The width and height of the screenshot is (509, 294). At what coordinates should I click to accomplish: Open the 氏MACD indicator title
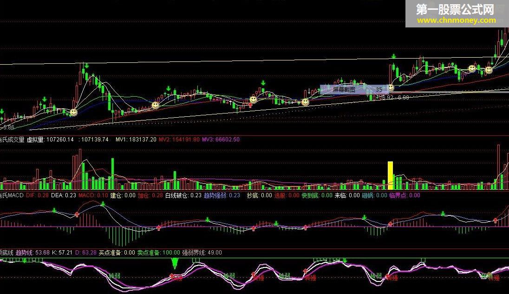coord(12,195)
